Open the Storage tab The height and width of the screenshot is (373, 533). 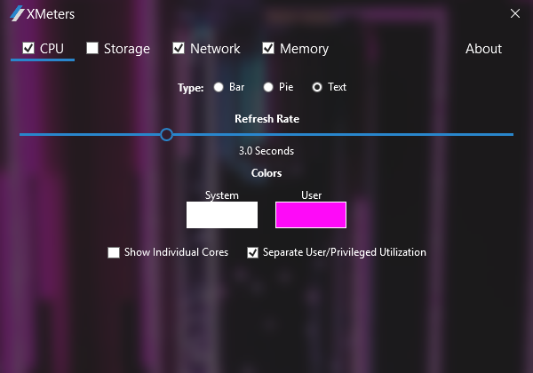126,49
